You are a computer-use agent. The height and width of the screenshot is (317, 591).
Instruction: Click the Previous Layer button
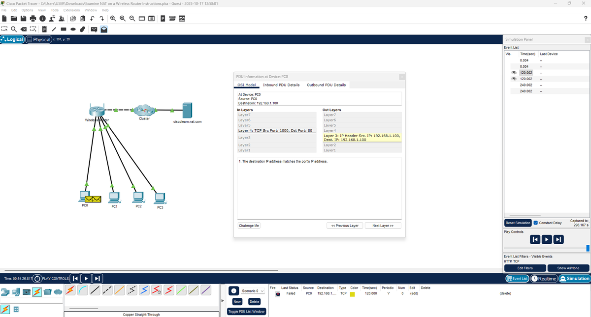coord(345,226)
